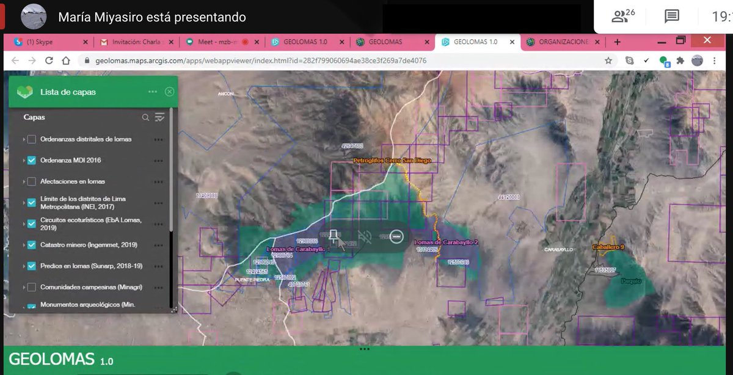Open the Meet participants list icon
Viewport: 733px width, 375px height.
pyautogui.click(x=622, y=16)
